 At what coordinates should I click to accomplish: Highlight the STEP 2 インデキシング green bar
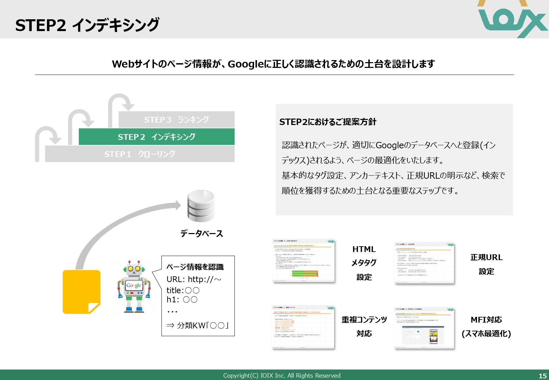click(x=157, y=137)
